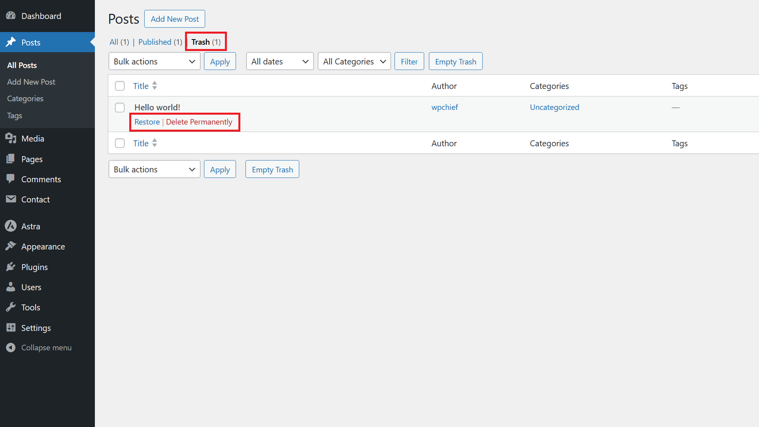Click Add New Post button
759x427 pixels.
coord(175,19)
